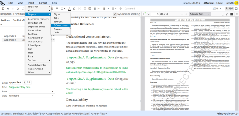Open the Role dropdown
The width and height of the screenshot is (239, 116).
[31, 92]
